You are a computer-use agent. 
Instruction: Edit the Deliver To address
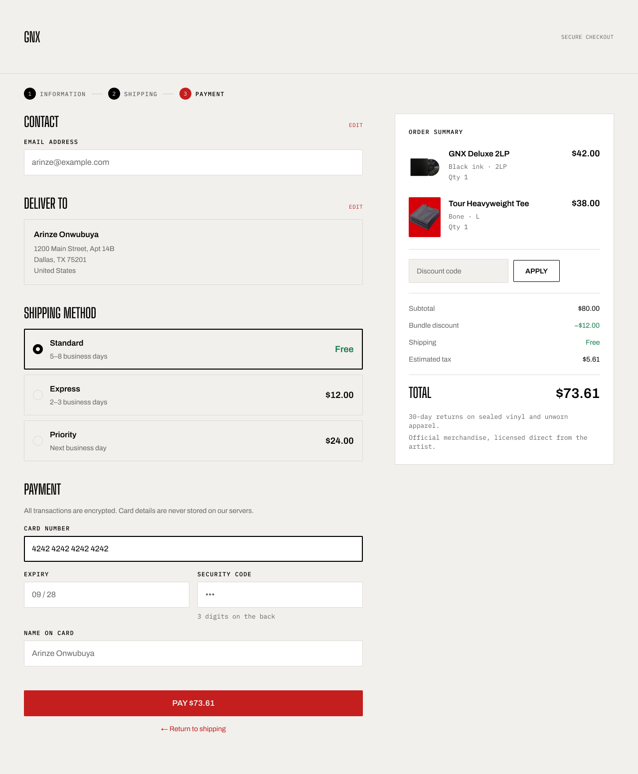coord(355,207)
